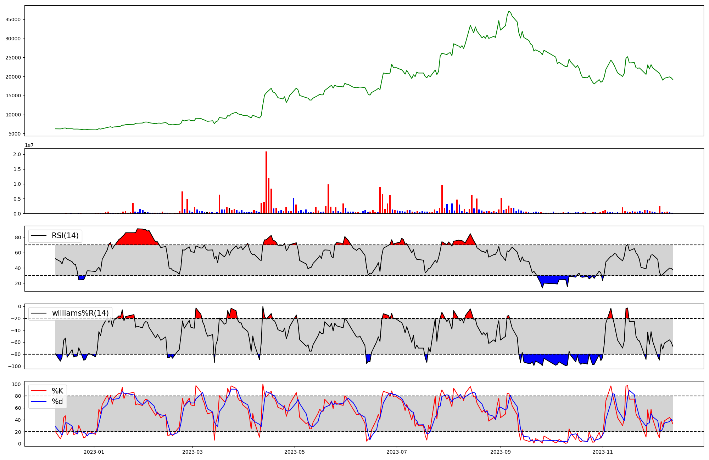Image resolution: width=709 pixels, height=460 pixels.
Task: Click the %d legend label
Action: (x=57, y=402)
